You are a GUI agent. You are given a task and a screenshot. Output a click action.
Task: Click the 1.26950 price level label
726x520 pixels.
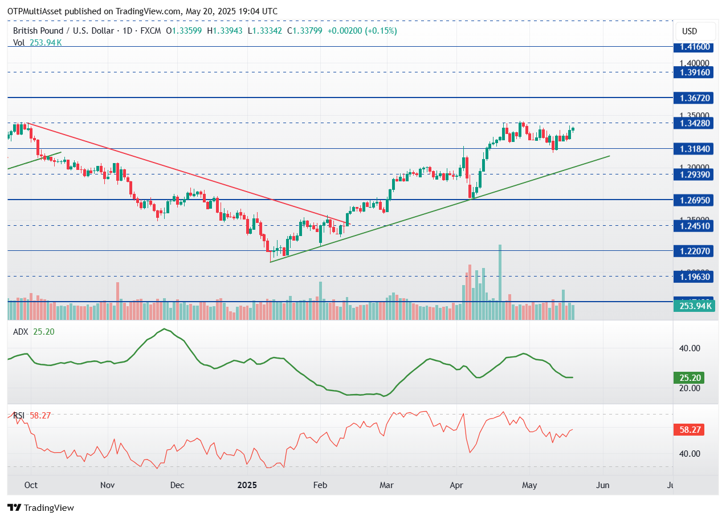tap(693, 200)
